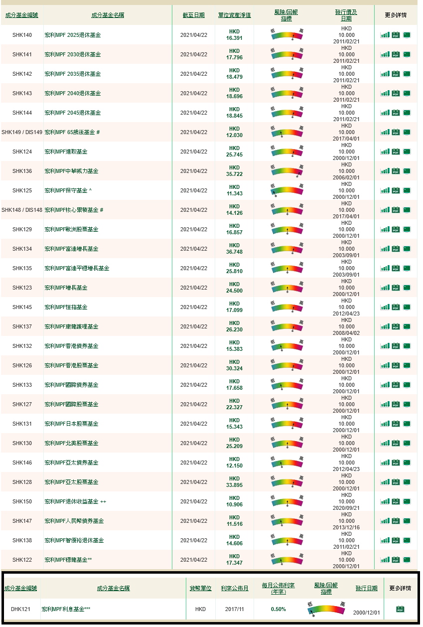Viewport: 423px width, 627px height.
Task: Sort the table by 單位資產淨值 header
Action: [x=234, y=15]
